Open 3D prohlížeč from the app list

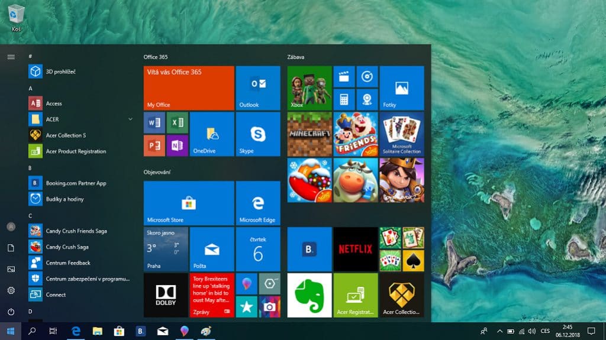click(x=80, y=72)
